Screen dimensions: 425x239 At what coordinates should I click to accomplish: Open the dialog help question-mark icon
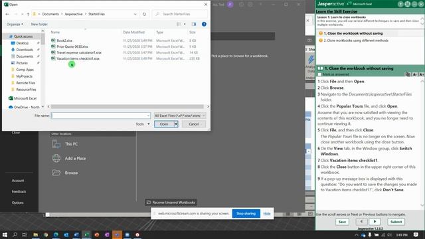pos(204,24)
